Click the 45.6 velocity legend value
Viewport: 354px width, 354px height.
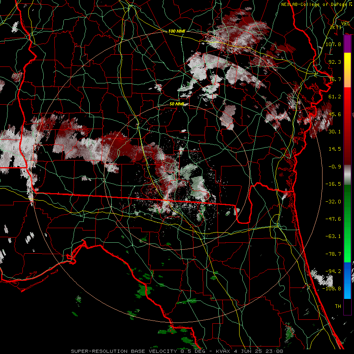click(335, 114)
